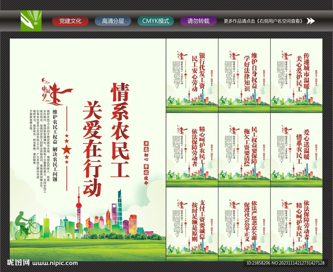The height and width of the screenshot is (272, 333).
Task: Select the 爱心送温暖 poster thumbnail
Action: coord(297,150)
